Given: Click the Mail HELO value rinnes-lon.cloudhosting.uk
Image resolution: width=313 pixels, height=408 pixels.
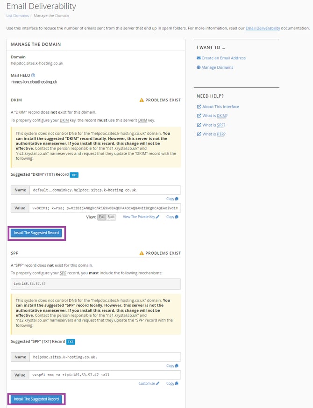Looking at the screenshot, I should coord(34,82).
